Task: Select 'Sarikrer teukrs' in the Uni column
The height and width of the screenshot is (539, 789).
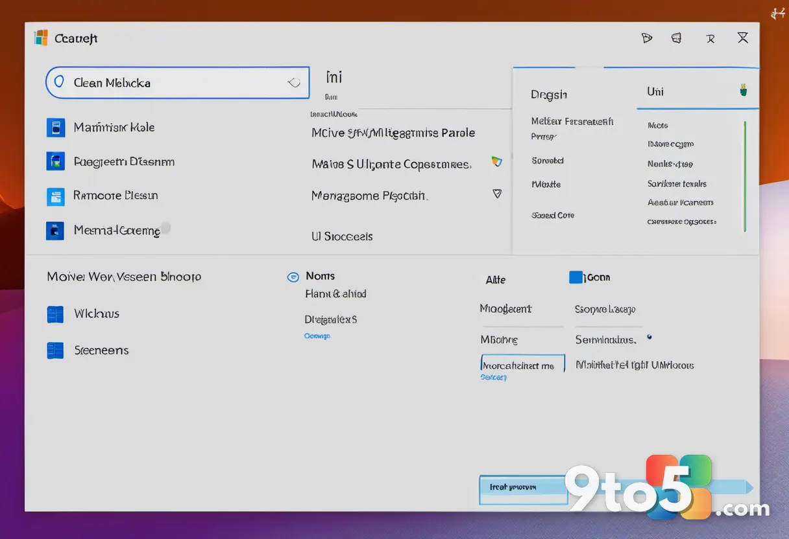Action: click(x=677, y=184)
